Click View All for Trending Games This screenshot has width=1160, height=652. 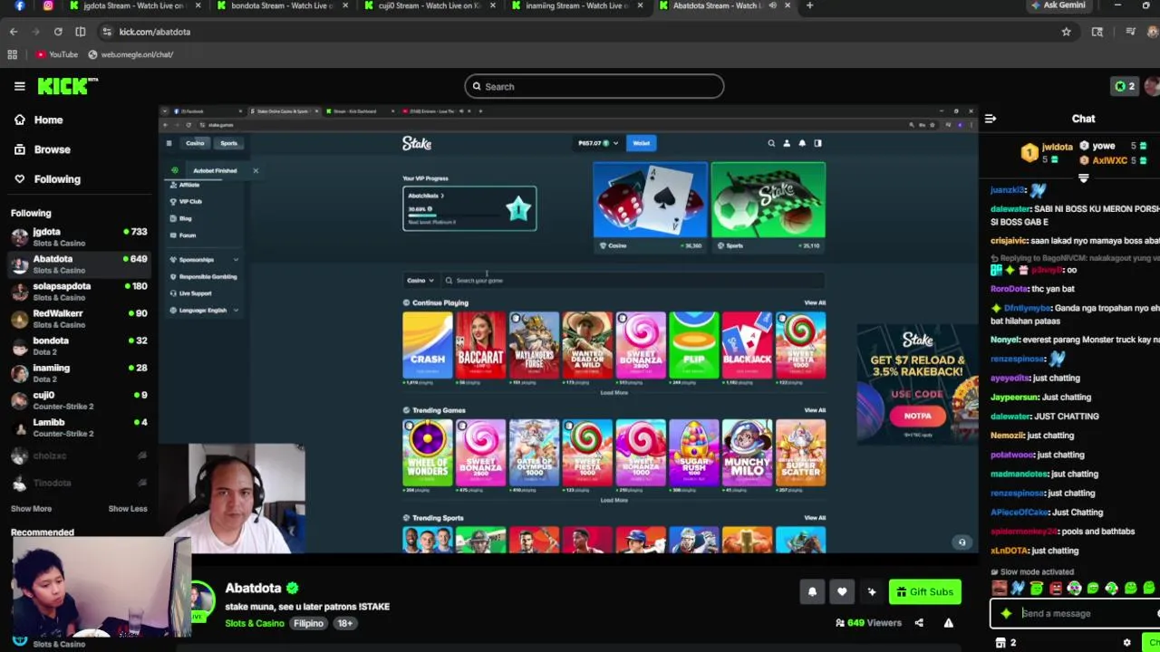click(x=815, y=410)
